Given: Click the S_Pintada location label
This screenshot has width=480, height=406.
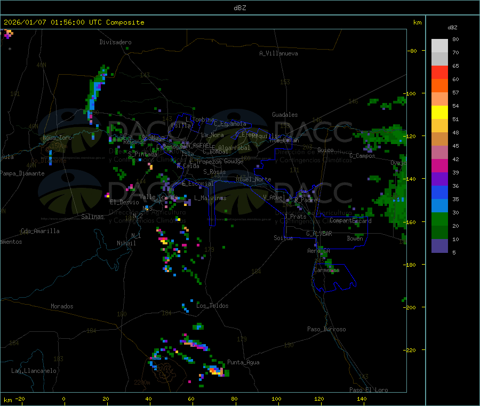Looking at the screenshot, I should [142, 154].
